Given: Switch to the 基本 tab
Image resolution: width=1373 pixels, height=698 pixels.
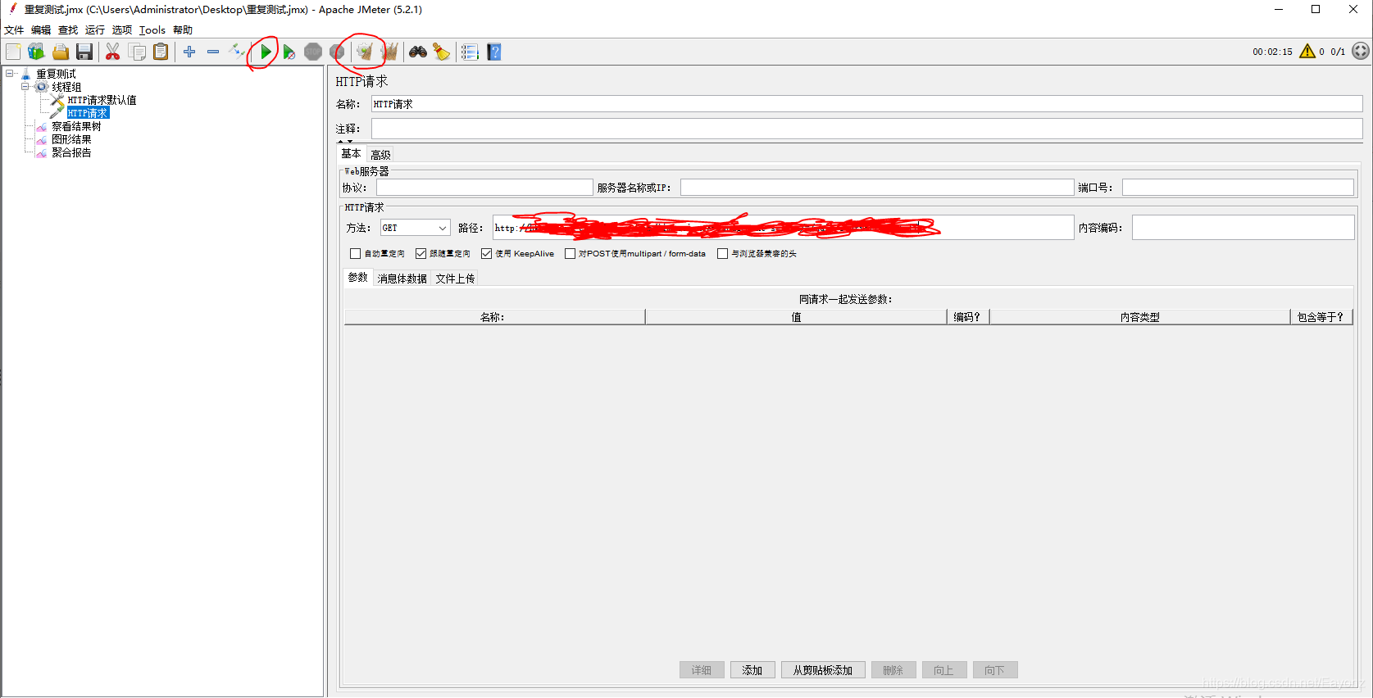Looking at the screenshot, I should click(351, 153).
